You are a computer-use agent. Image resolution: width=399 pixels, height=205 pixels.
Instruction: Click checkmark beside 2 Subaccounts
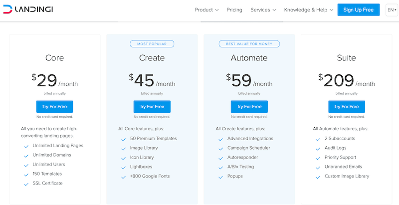pos(318,140)
